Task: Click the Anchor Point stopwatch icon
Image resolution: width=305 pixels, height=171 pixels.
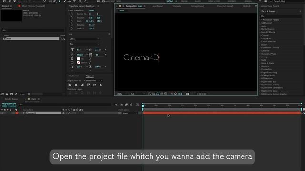Action: tap(71, 14)
